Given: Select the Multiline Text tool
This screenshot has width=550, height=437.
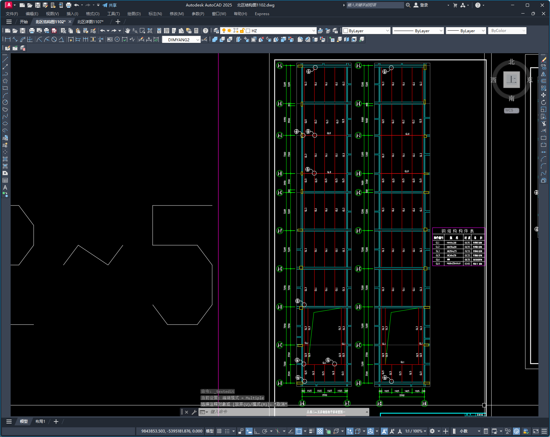Looking at the screenshot, I should coord(5,187).
